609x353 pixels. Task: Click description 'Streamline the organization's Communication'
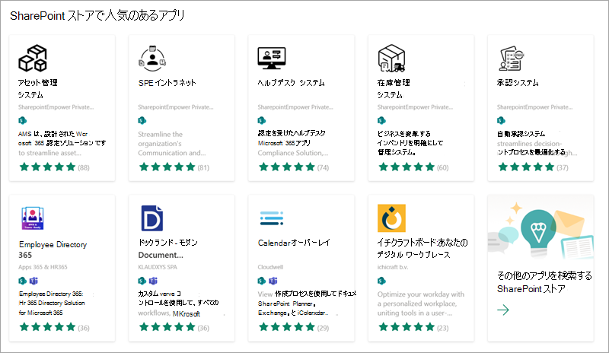(x=172, y=144)
